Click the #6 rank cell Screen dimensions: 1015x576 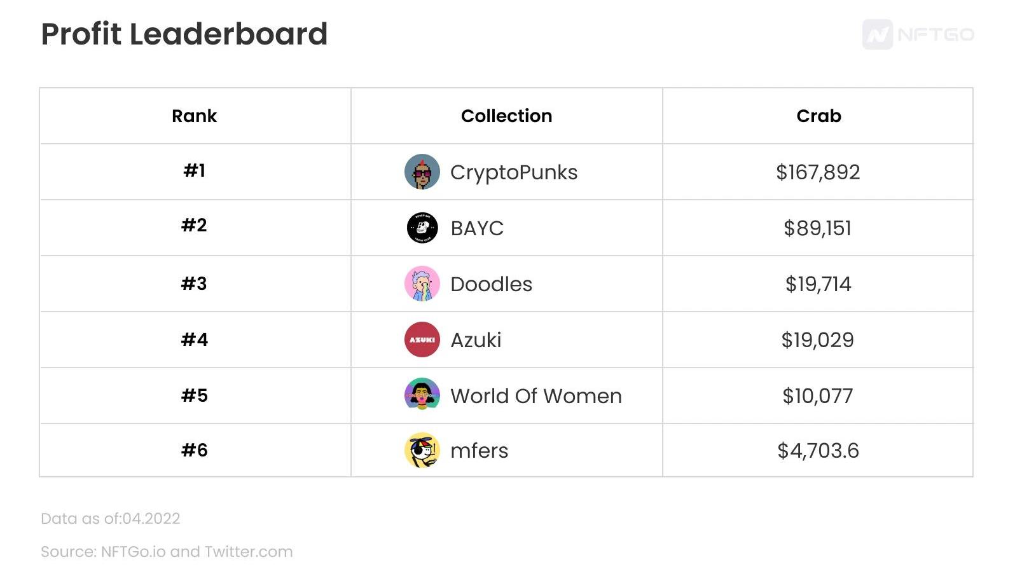[195, 450]
